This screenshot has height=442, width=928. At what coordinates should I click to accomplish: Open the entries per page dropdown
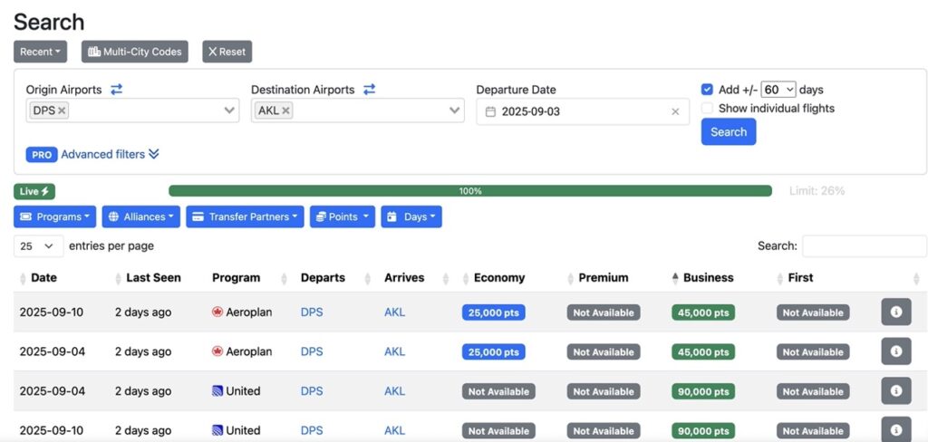(x=38, y=246)
